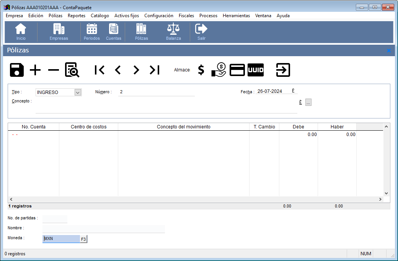
Task: Open Herramientas menu
Action: pyautogui.click(x=236, y=16)
